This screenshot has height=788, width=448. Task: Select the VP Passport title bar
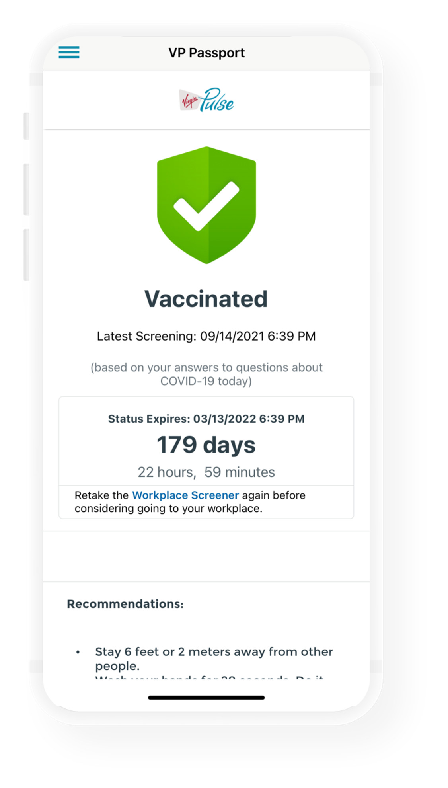(x=206, y=52)
